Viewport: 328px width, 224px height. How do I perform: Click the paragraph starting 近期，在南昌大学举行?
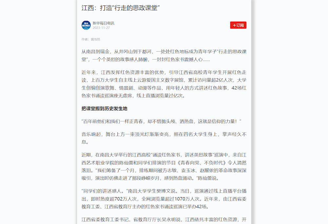[164, 166]
